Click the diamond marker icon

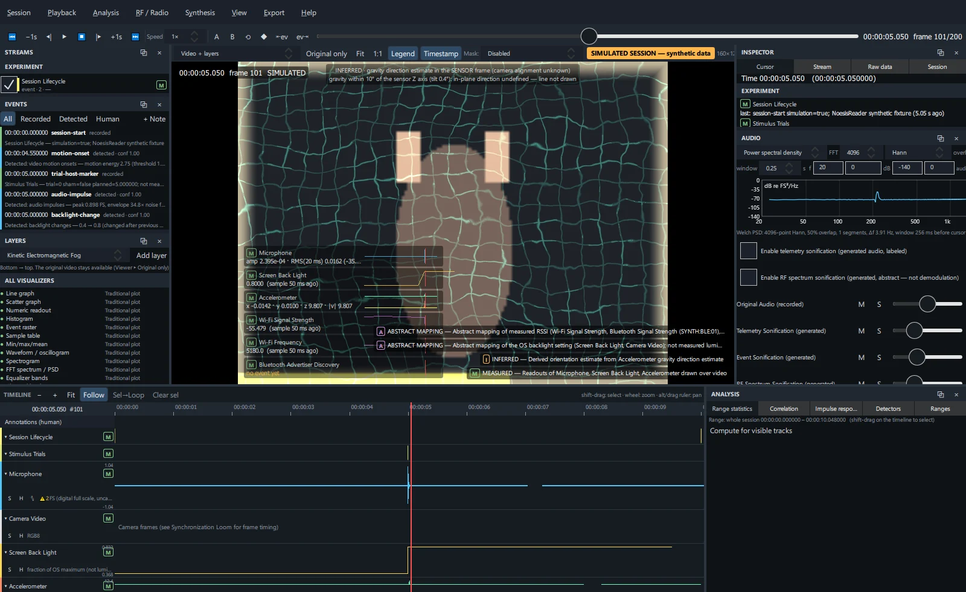[264, 37]
